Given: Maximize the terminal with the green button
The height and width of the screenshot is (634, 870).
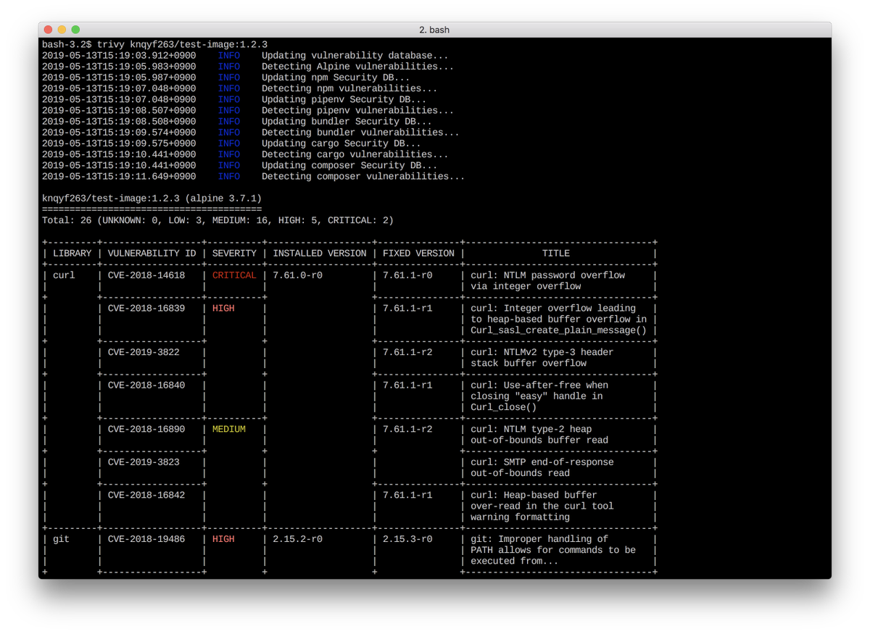Looking at the screenshot, I should pos(75,30).
